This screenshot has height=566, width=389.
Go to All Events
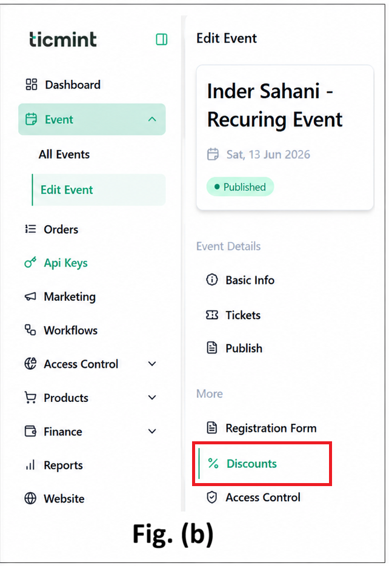[x=64, y=154]
